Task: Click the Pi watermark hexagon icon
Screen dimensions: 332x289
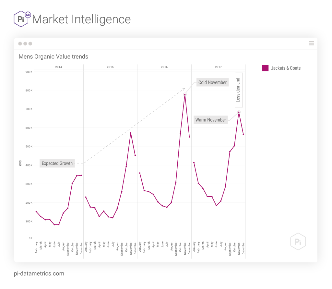Action: [x=298, y=241]
